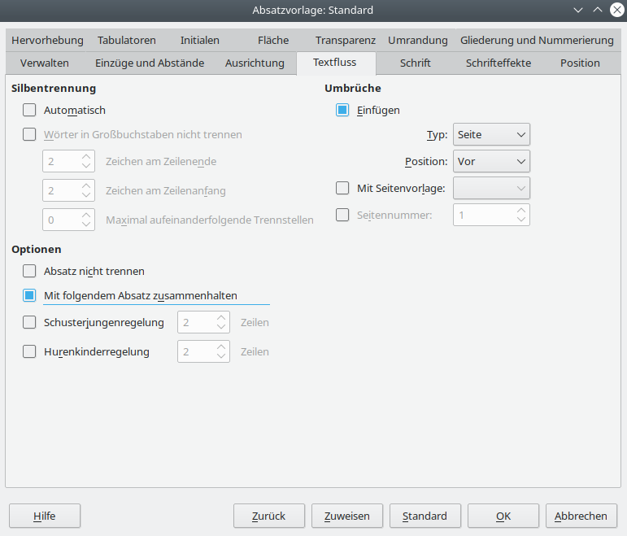This screenshot has height=536, width=627.
Task: Toggle Mit folgendem Absatz zusammenhalten
Action: (x=30, y=295)
